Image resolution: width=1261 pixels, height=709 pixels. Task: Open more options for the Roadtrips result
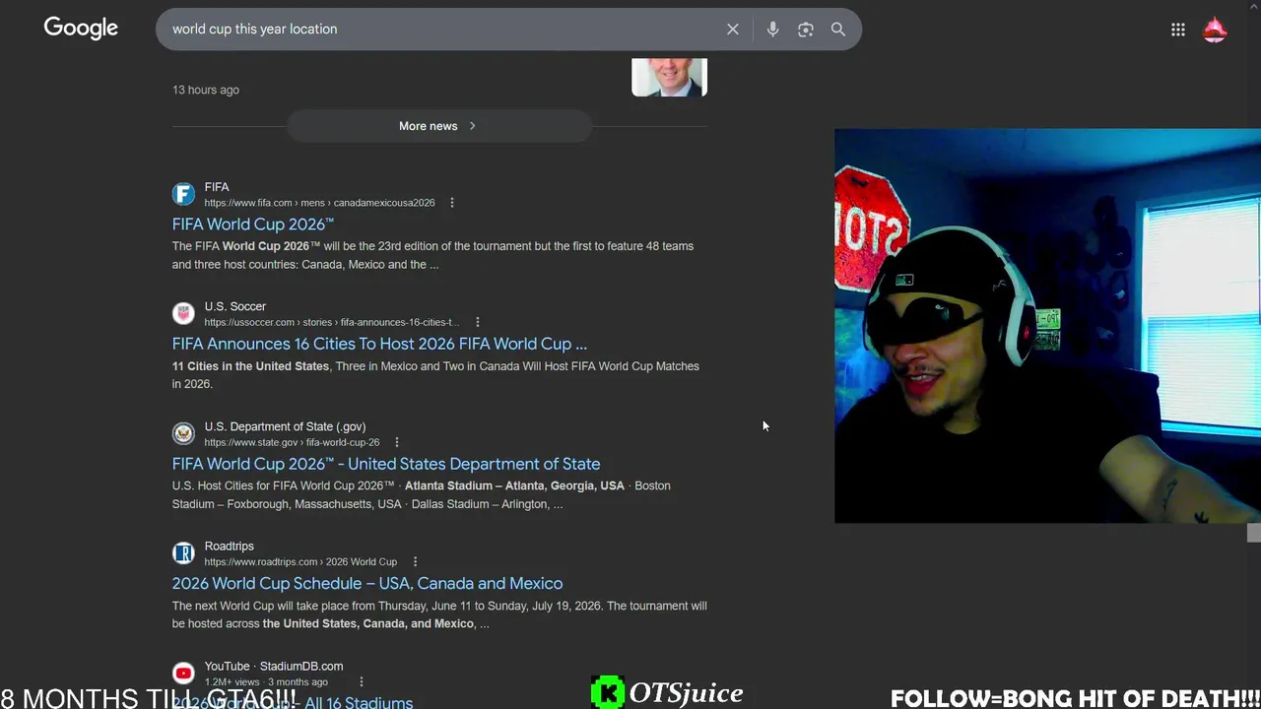pyautogui.click(x=415, y=562)
